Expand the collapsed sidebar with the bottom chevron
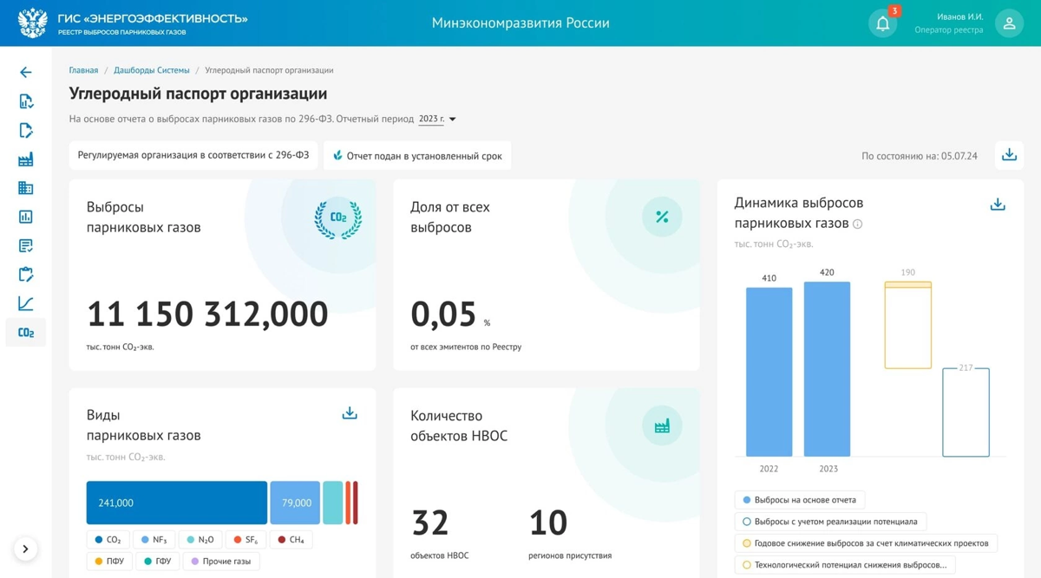Viewport: 1041px width, 578px height. (x=25, y=549)
